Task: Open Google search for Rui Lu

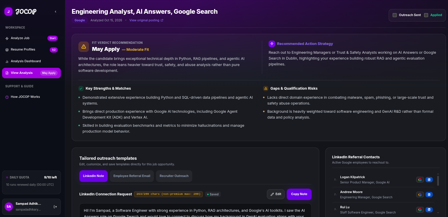Action: (x=420, y=209)
